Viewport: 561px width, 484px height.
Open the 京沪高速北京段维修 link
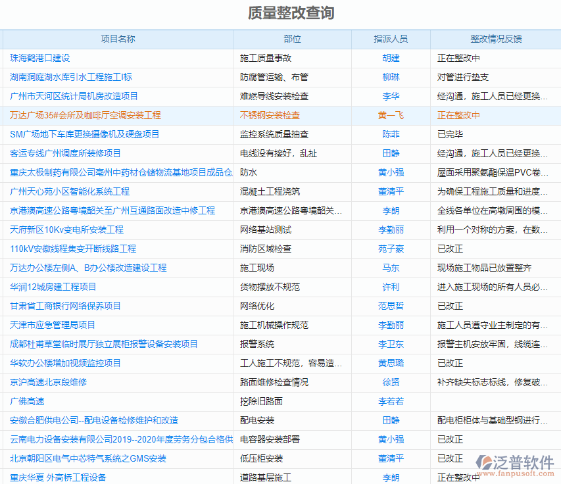click(x=47, y=382)
